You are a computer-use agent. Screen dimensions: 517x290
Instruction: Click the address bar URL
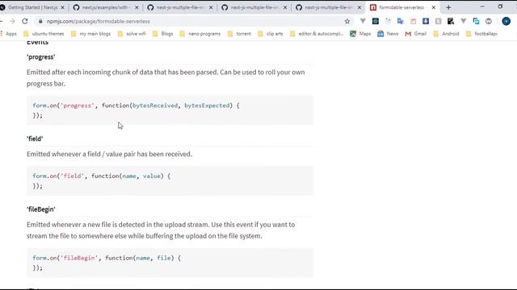click(99, 22)
